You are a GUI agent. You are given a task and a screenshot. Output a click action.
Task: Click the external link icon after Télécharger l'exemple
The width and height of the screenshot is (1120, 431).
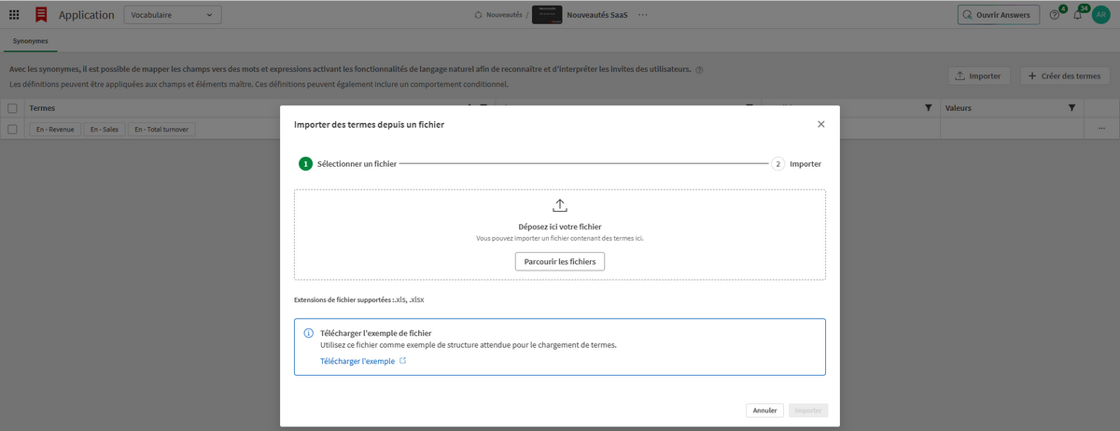(403, 361)
